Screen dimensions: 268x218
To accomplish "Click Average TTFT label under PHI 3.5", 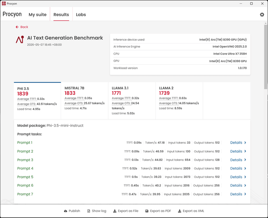I will pos(27,99).
